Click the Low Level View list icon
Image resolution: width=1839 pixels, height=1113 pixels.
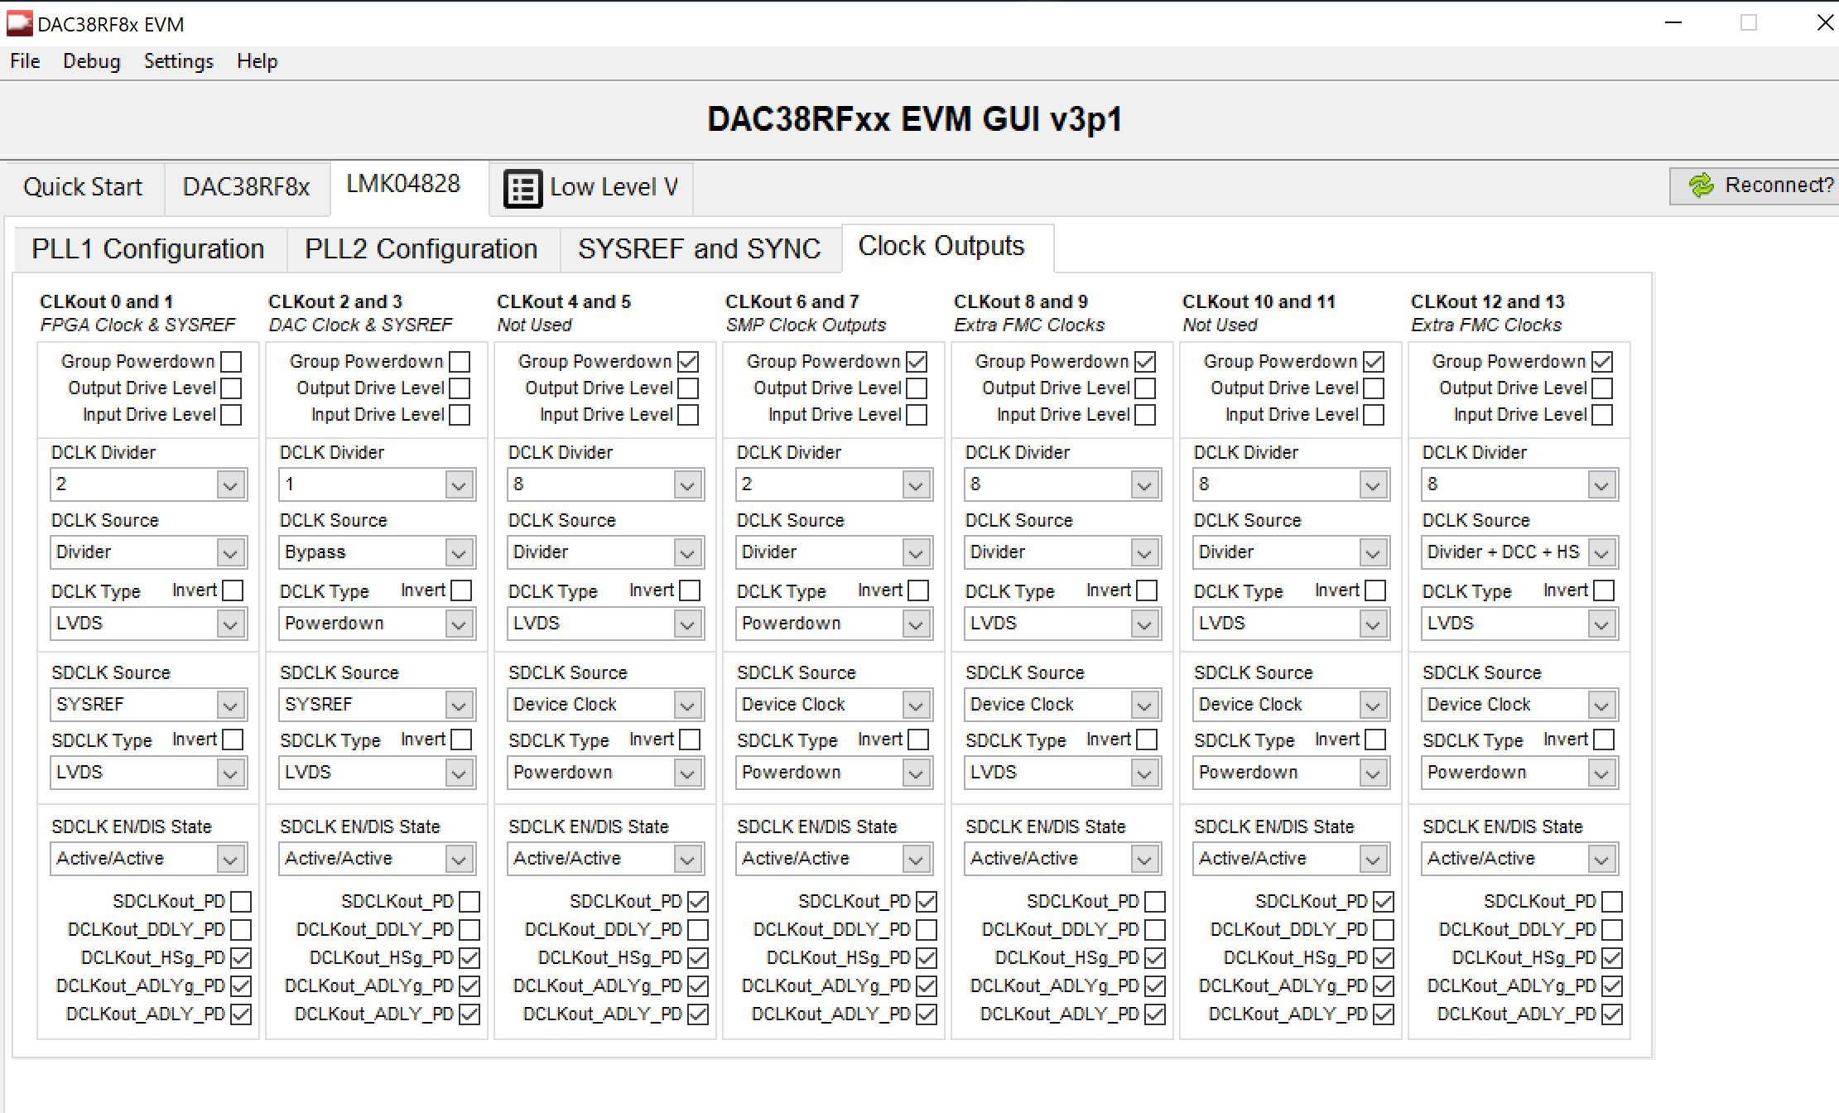[x=522, y=189]
